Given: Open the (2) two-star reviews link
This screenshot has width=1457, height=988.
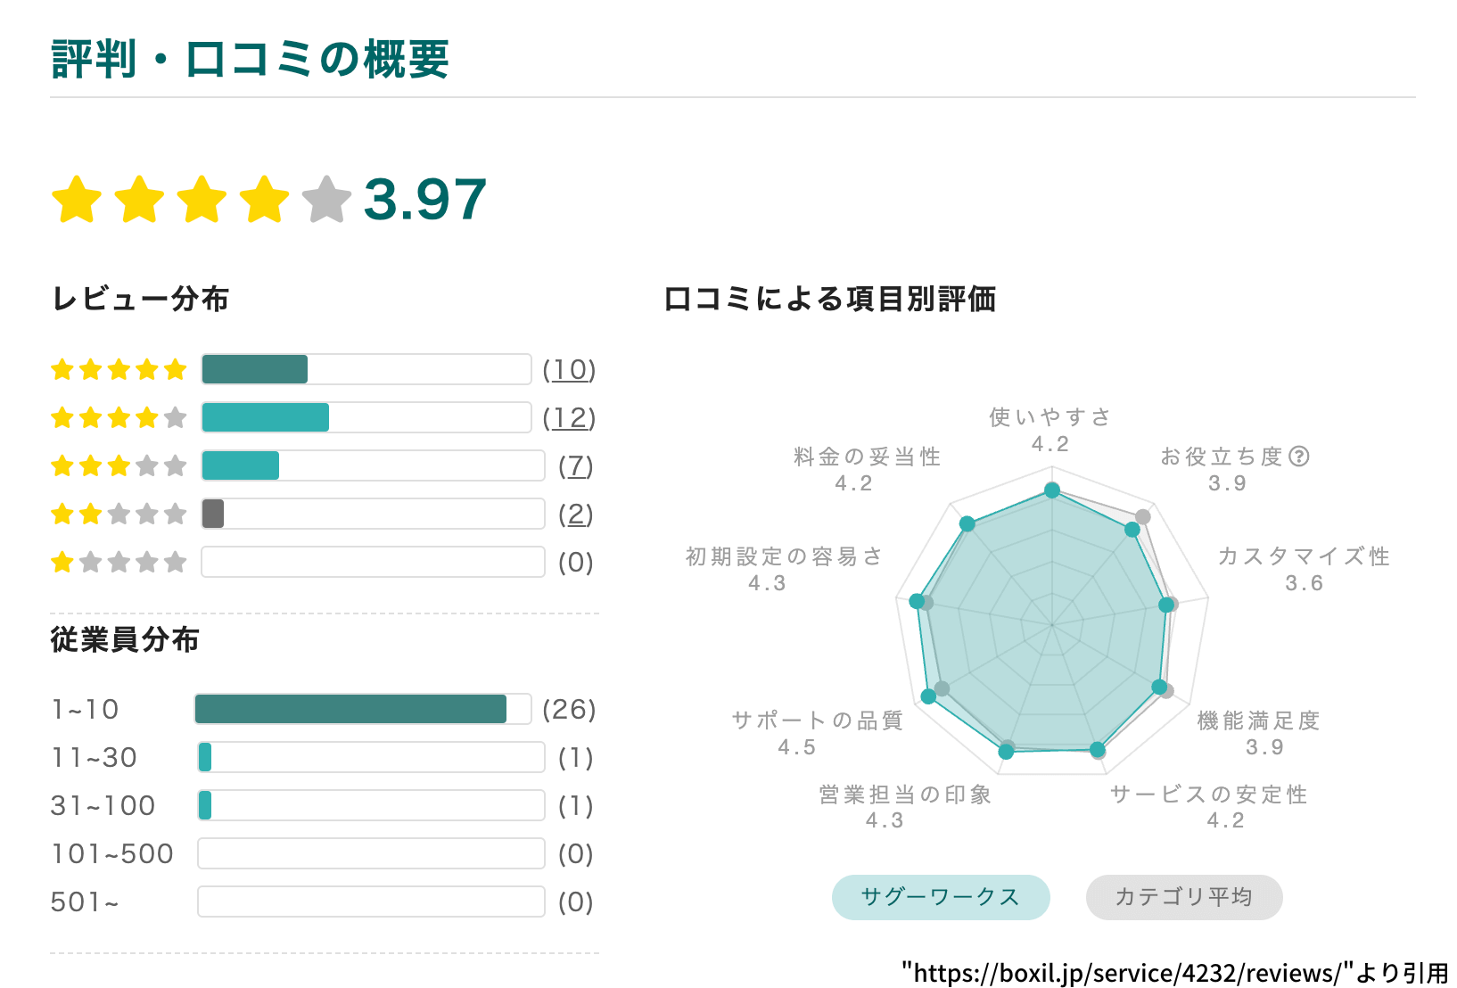Looking at the screenshot, I should click(x=575, y=515).
